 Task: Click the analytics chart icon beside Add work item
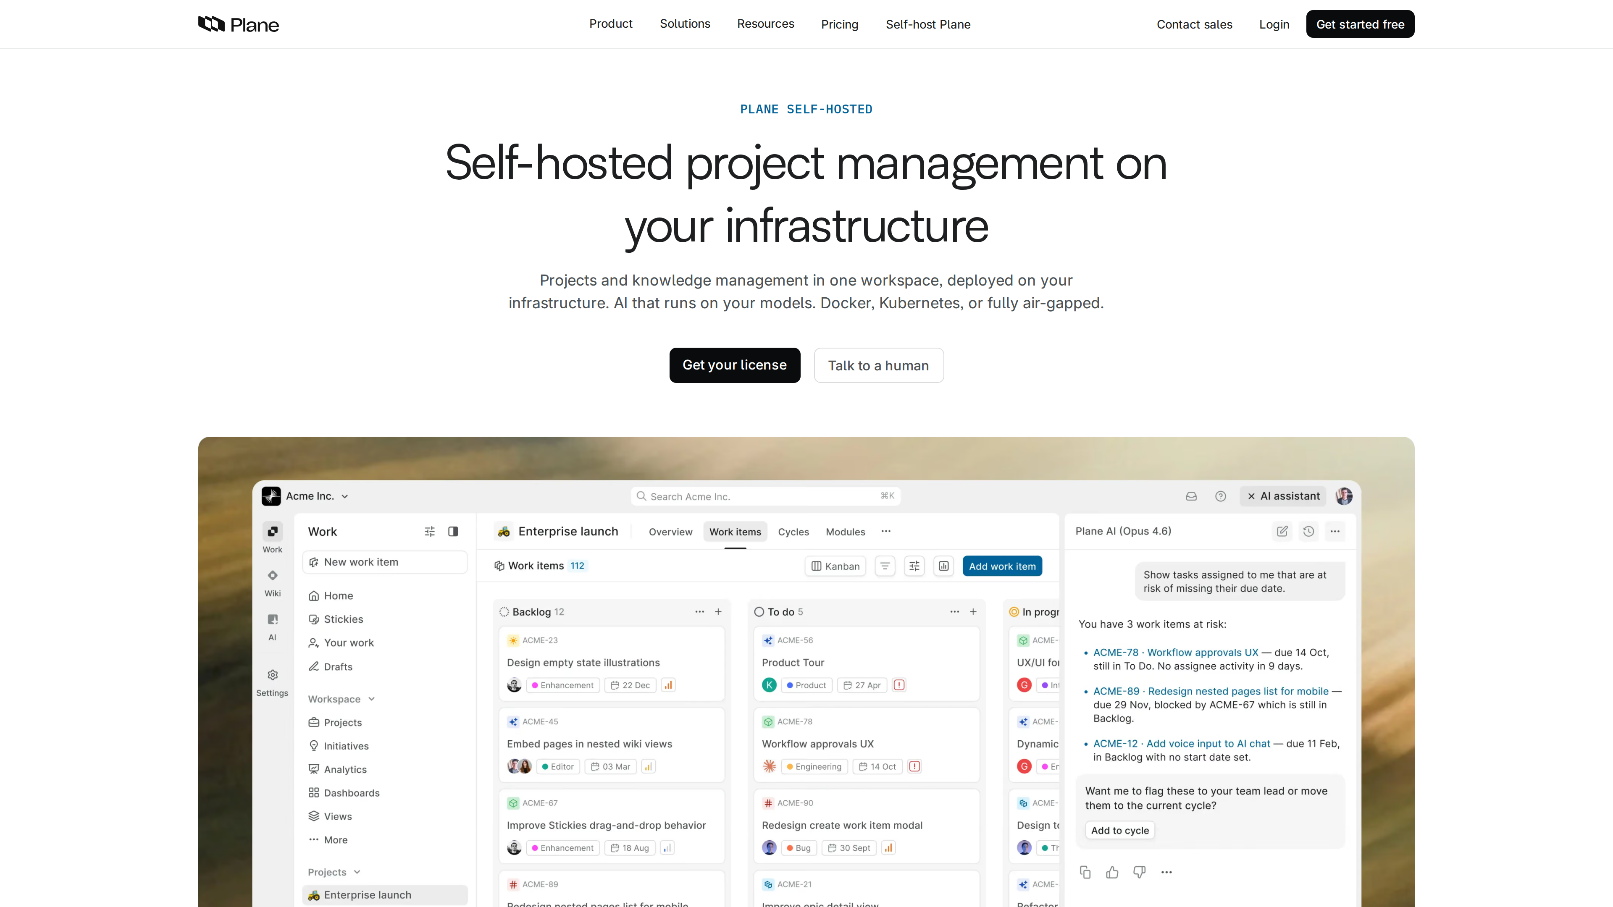(943, 566)
